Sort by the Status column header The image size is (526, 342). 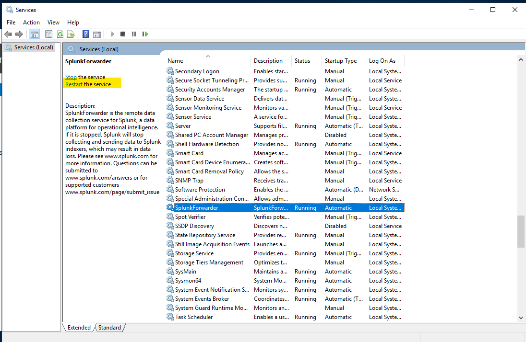(307, 61)
